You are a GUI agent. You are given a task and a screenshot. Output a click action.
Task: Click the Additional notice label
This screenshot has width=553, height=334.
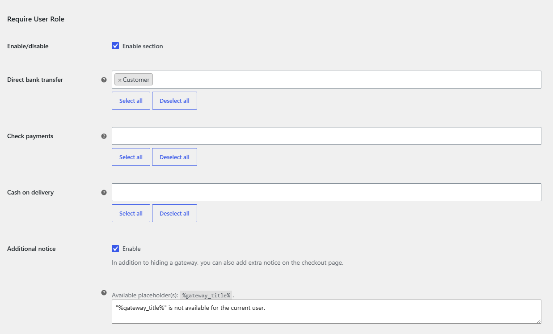coord(31,249)
